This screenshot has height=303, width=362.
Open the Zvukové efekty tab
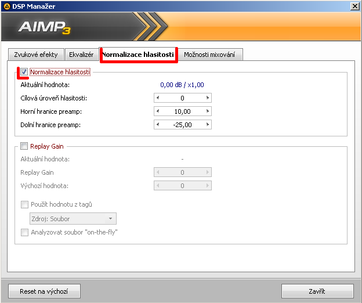[x=36, y=55]
